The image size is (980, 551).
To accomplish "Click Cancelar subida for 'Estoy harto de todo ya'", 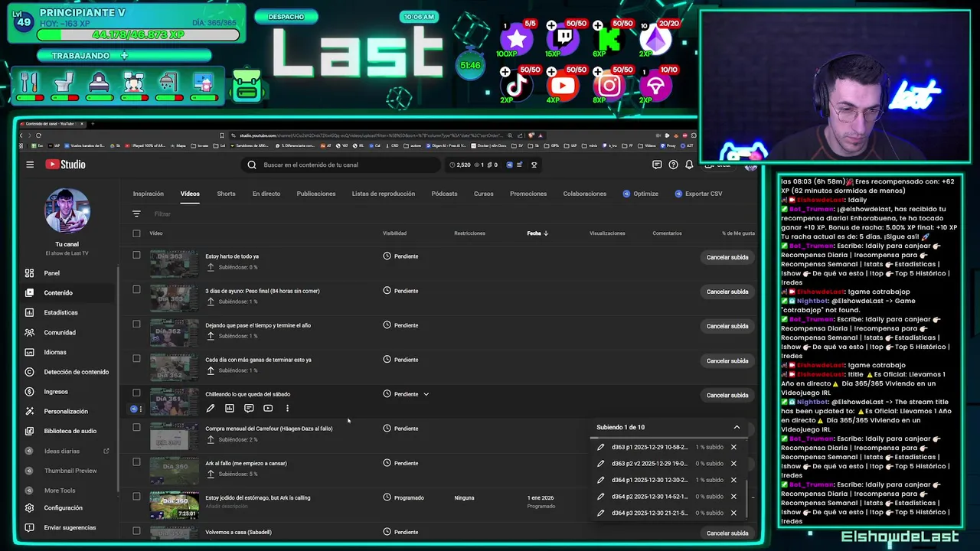I will coord(727,257).
